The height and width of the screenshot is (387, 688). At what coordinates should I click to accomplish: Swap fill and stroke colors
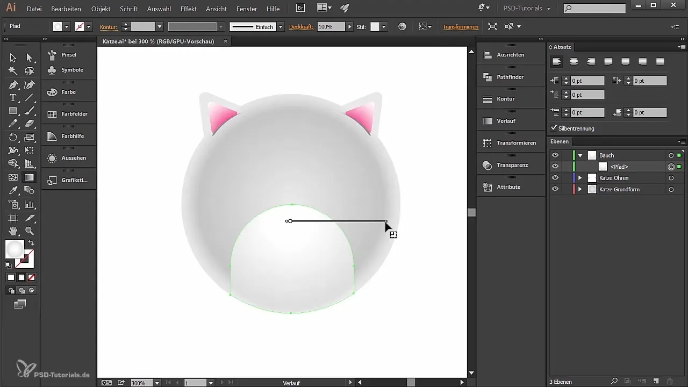tap(31, 243)
